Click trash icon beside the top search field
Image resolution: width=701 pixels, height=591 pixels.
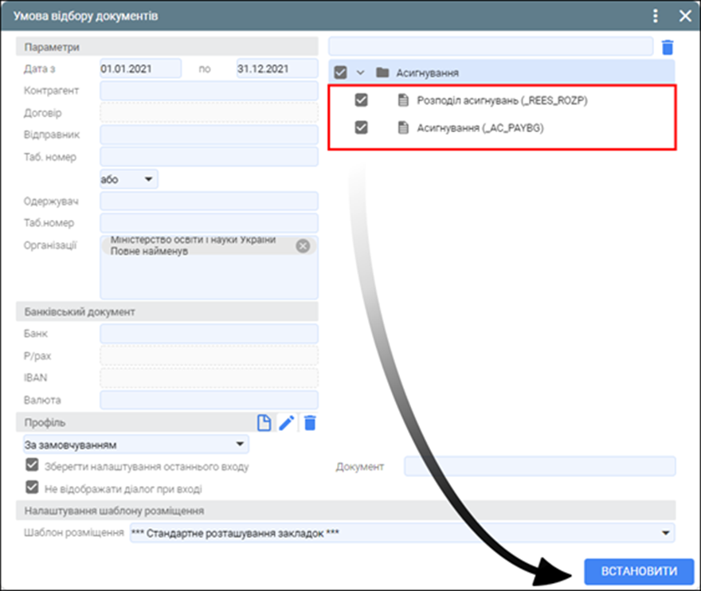(668, 47)
